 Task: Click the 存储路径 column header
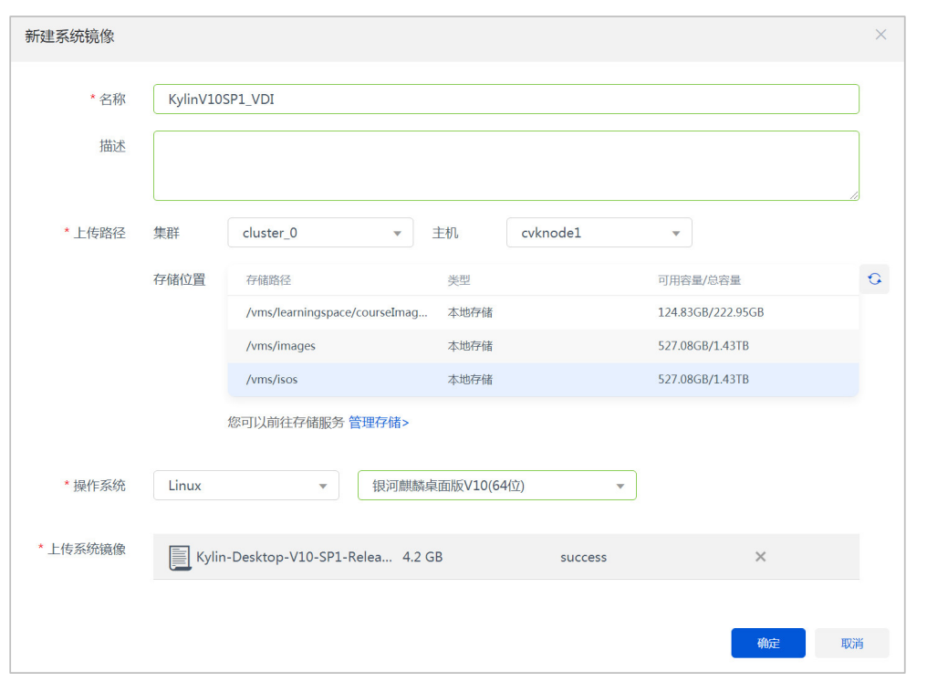pos(268,280)
